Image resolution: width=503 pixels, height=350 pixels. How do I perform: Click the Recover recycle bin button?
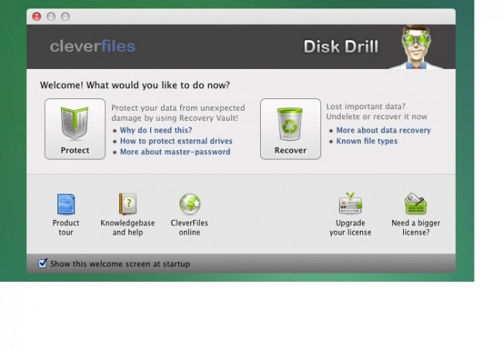click(290, 129)
